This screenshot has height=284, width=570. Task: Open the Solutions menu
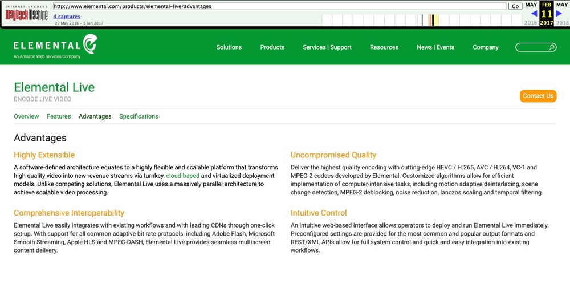coord(229,47)
